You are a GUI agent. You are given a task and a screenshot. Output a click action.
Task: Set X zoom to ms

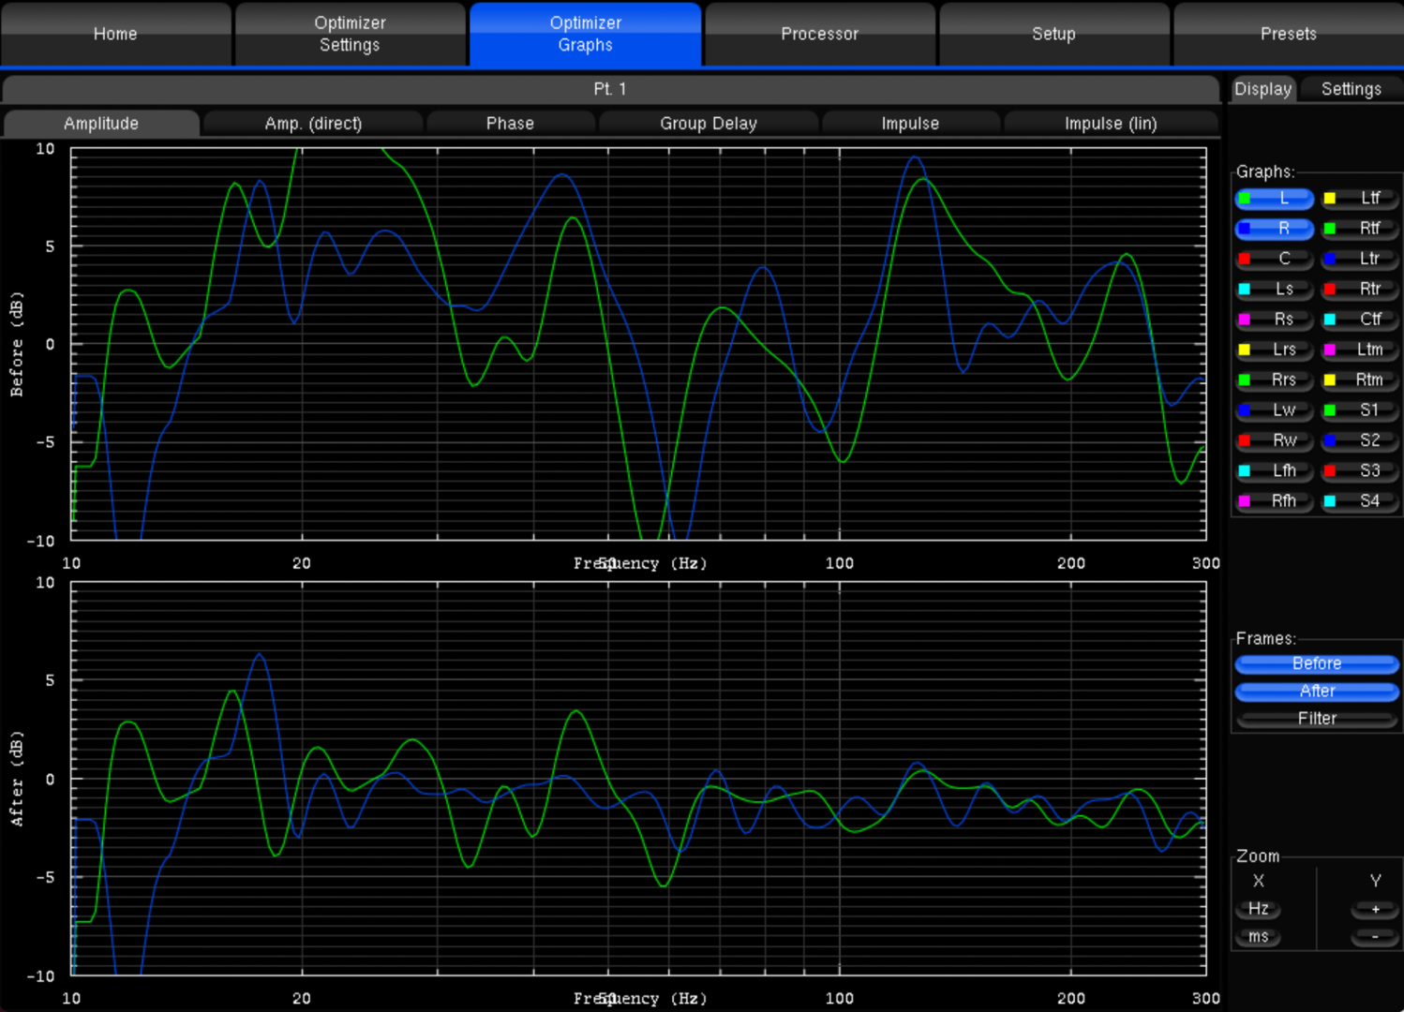click(1259, 937)
